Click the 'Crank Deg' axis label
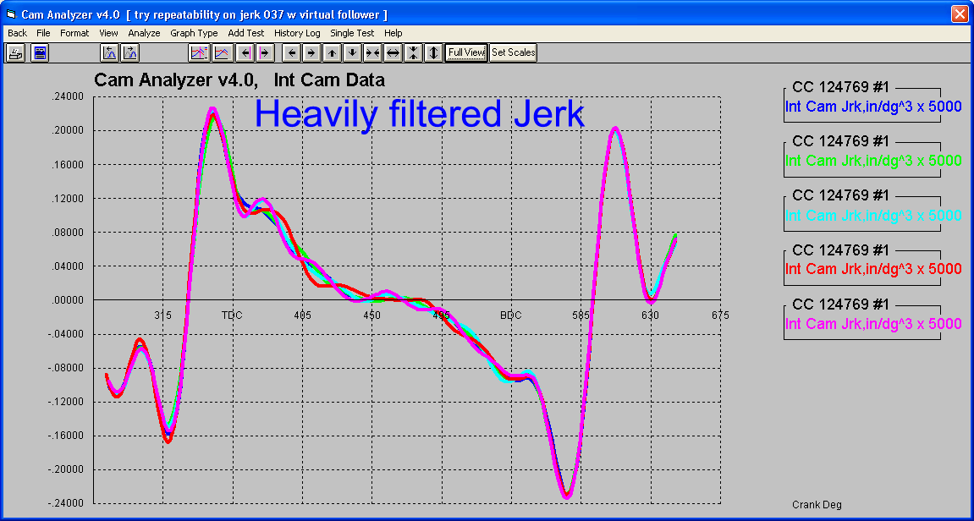The width and height of the screenshot is (974, 521). click(817, 505)
